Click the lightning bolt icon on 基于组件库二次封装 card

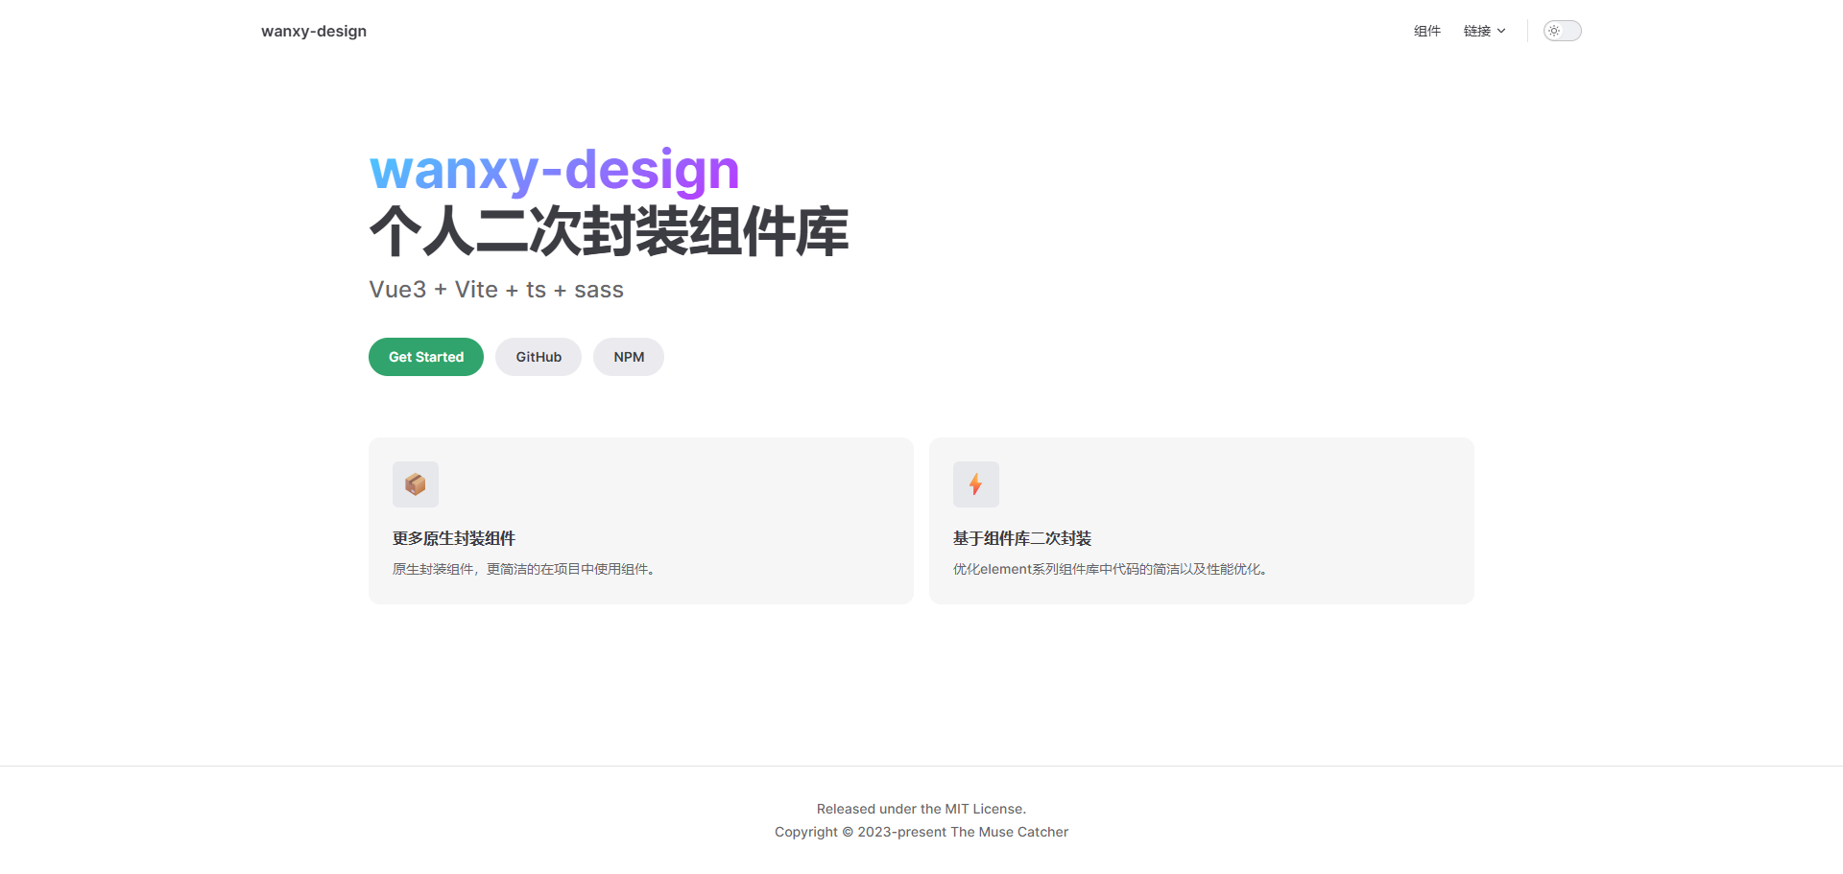point(976,484)
